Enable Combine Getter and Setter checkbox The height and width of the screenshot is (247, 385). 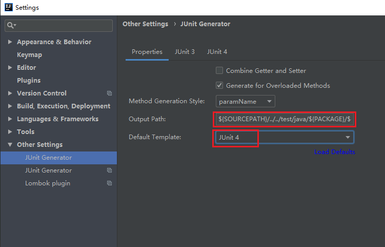[x=219, y=70]
